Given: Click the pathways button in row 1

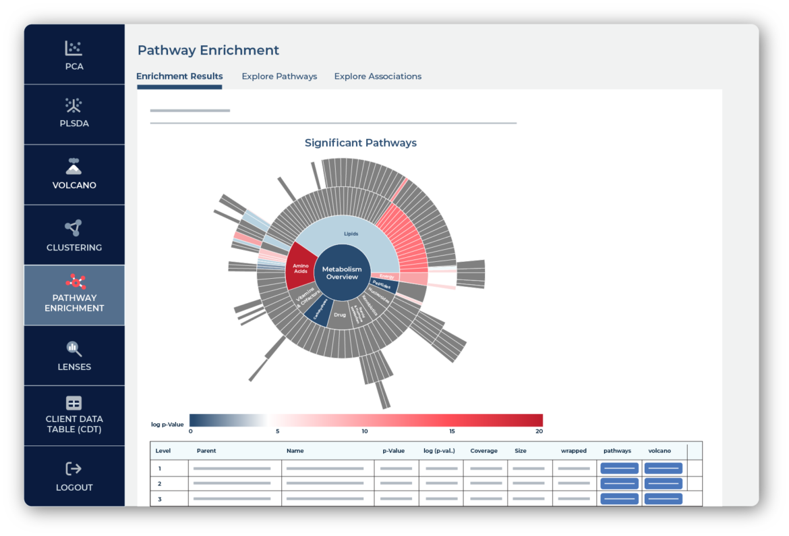Looking at the screenshot, I should point(619,468).
